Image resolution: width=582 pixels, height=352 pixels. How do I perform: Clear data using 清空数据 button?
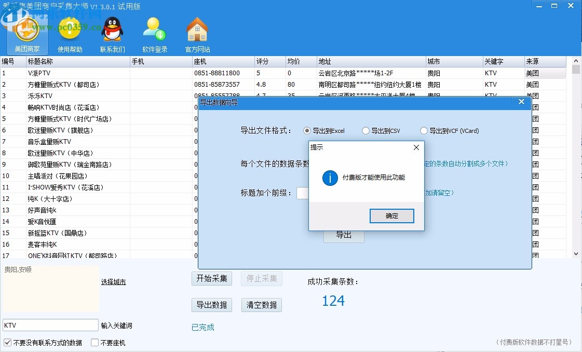pyautogui.click(x=262, y=305)
